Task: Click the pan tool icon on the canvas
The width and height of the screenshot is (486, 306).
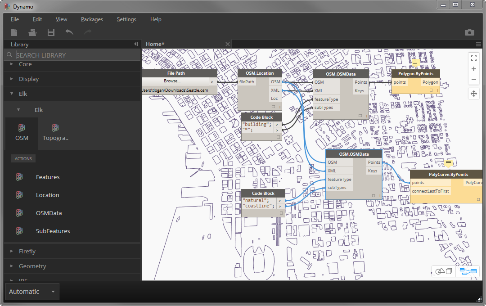Action: tap(473, 94)
